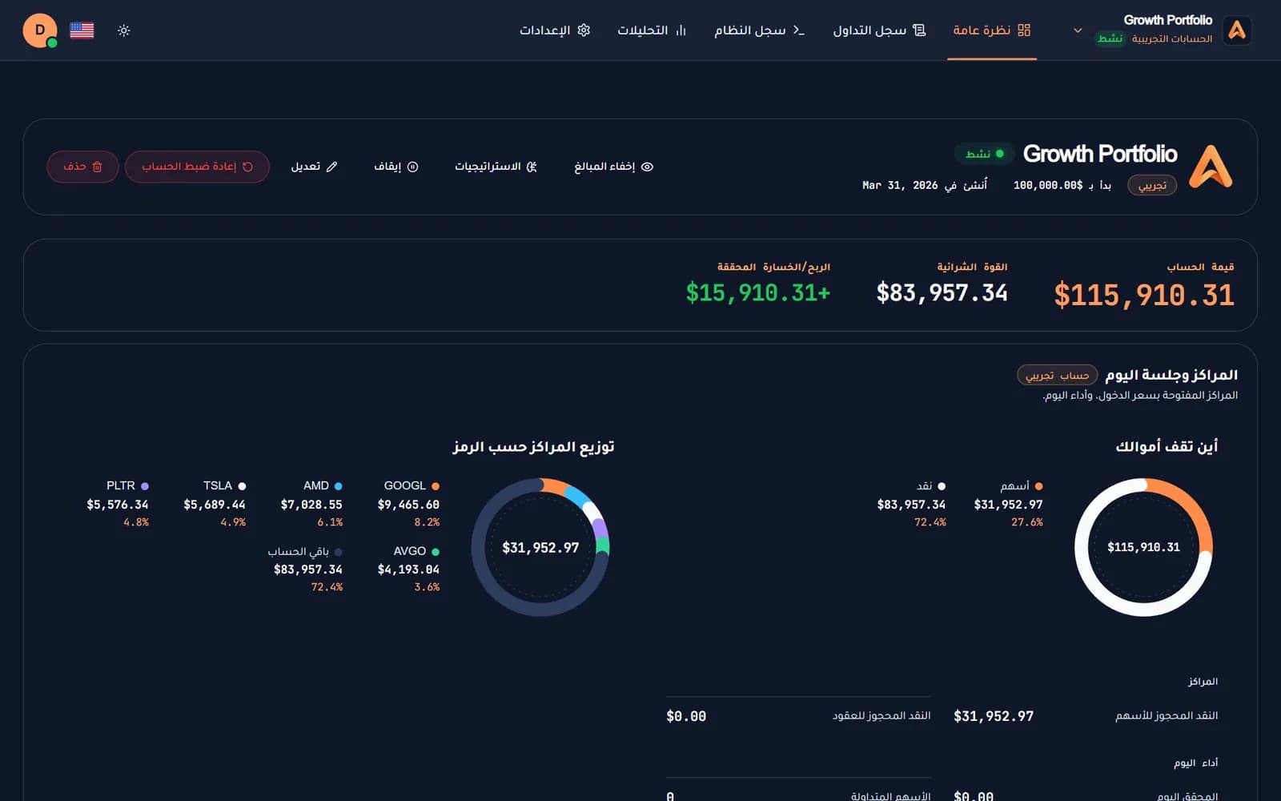Screen dimensions: 1281x801
Task: Click the orange أسهم legend dot
Action: click(x=1038, y=486)
